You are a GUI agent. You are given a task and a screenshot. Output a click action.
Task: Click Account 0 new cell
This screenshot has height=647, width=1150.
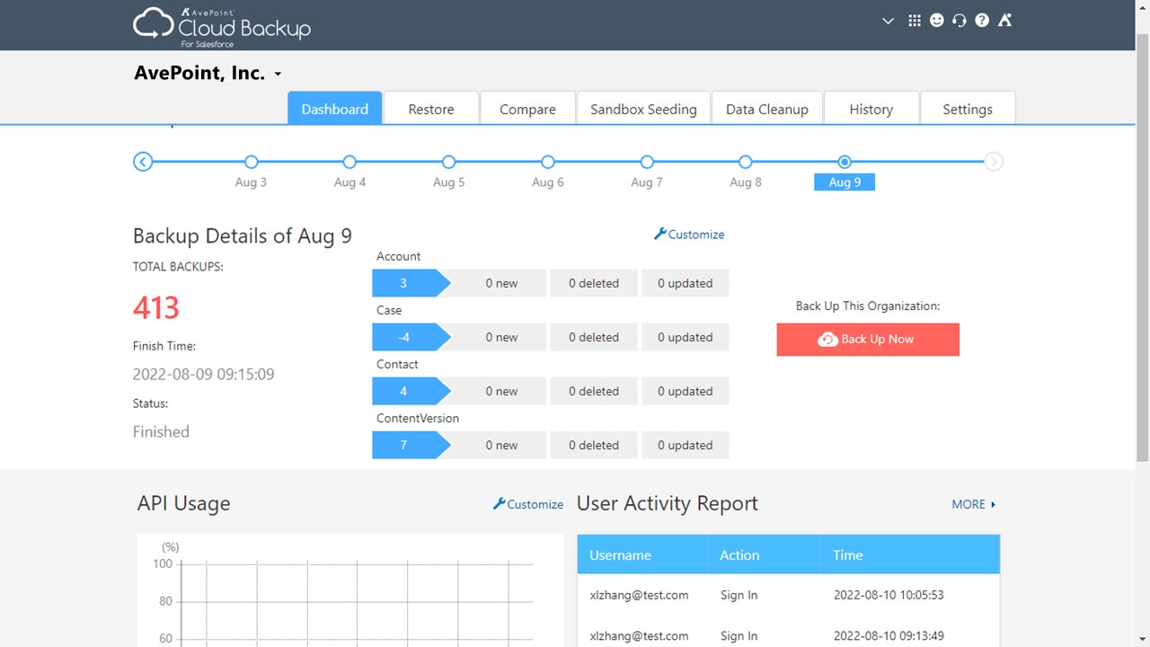(501, 283)
